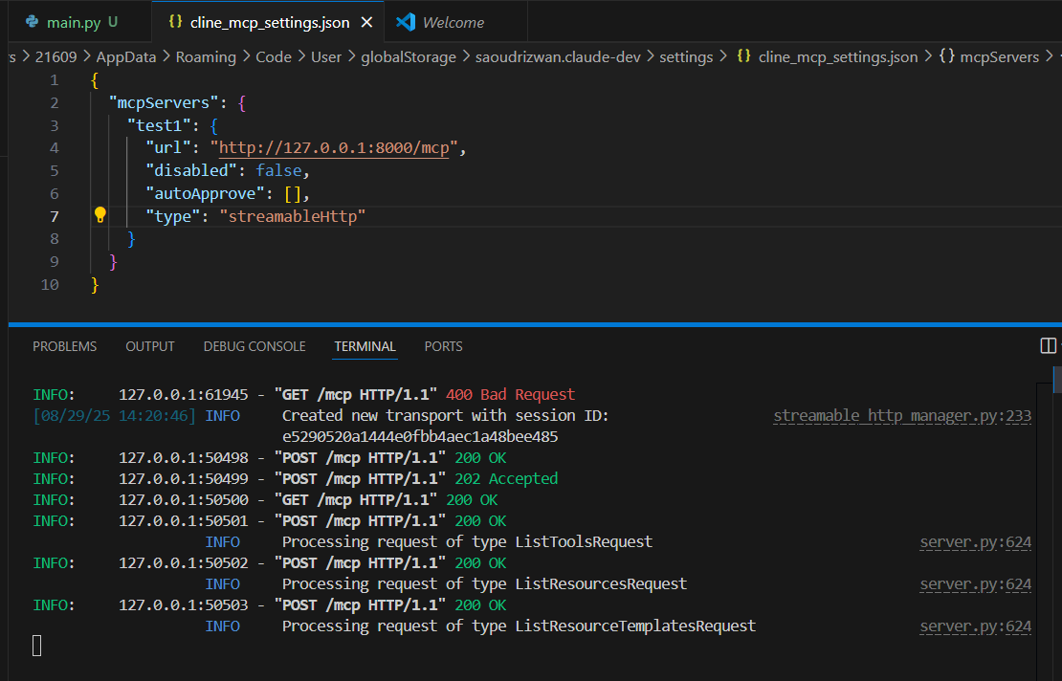The width and height of the screenshot is (1062, 681).
Task: Click the 400 Bad Request text in terminal
Action: pyautogui.click(x=511, y=395)
